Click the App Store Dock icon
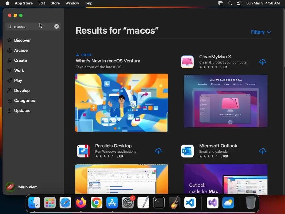The image size is (285, 214). tap(112, 203)
